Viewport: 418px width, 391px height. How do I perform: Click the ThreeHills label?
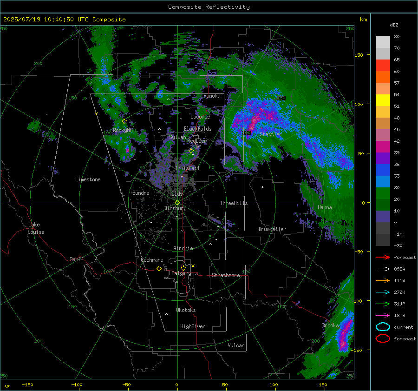pyautogui.click(x=234, y=203)
